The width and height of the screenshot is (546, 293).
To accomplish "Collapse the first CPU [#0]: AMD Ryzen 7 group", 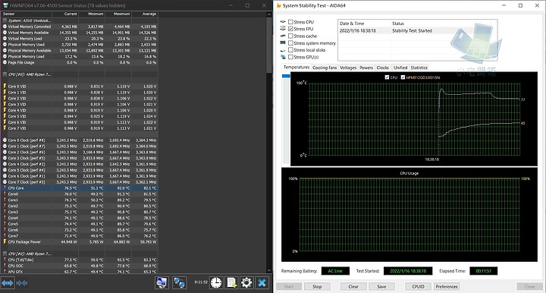I will pyautogui.click(x=5, y=74).
